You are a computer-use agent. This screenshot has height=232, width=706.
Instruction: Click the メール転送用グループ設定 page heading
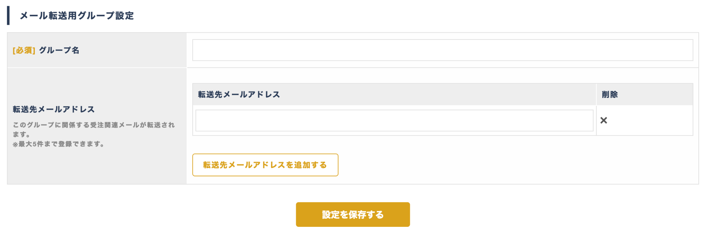(x=77, y=16)
